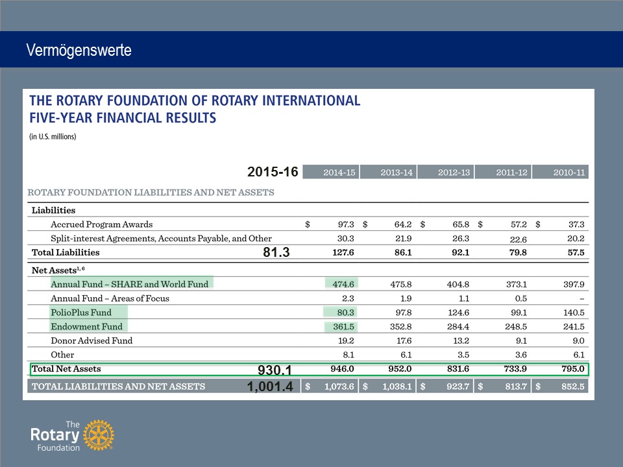Select the "2012-13" column header
623x467 pixels.
coord(446,173)
